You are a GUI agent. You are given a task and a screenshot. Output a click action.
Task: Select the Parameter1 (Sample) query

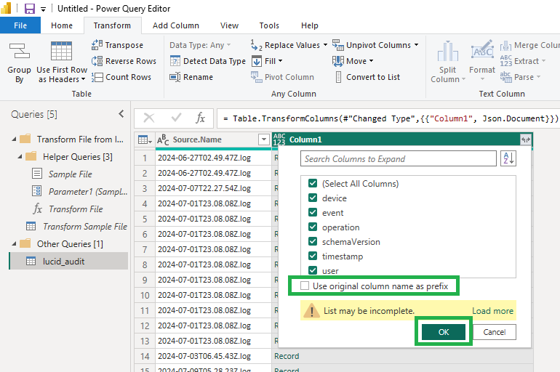(88, 192)
